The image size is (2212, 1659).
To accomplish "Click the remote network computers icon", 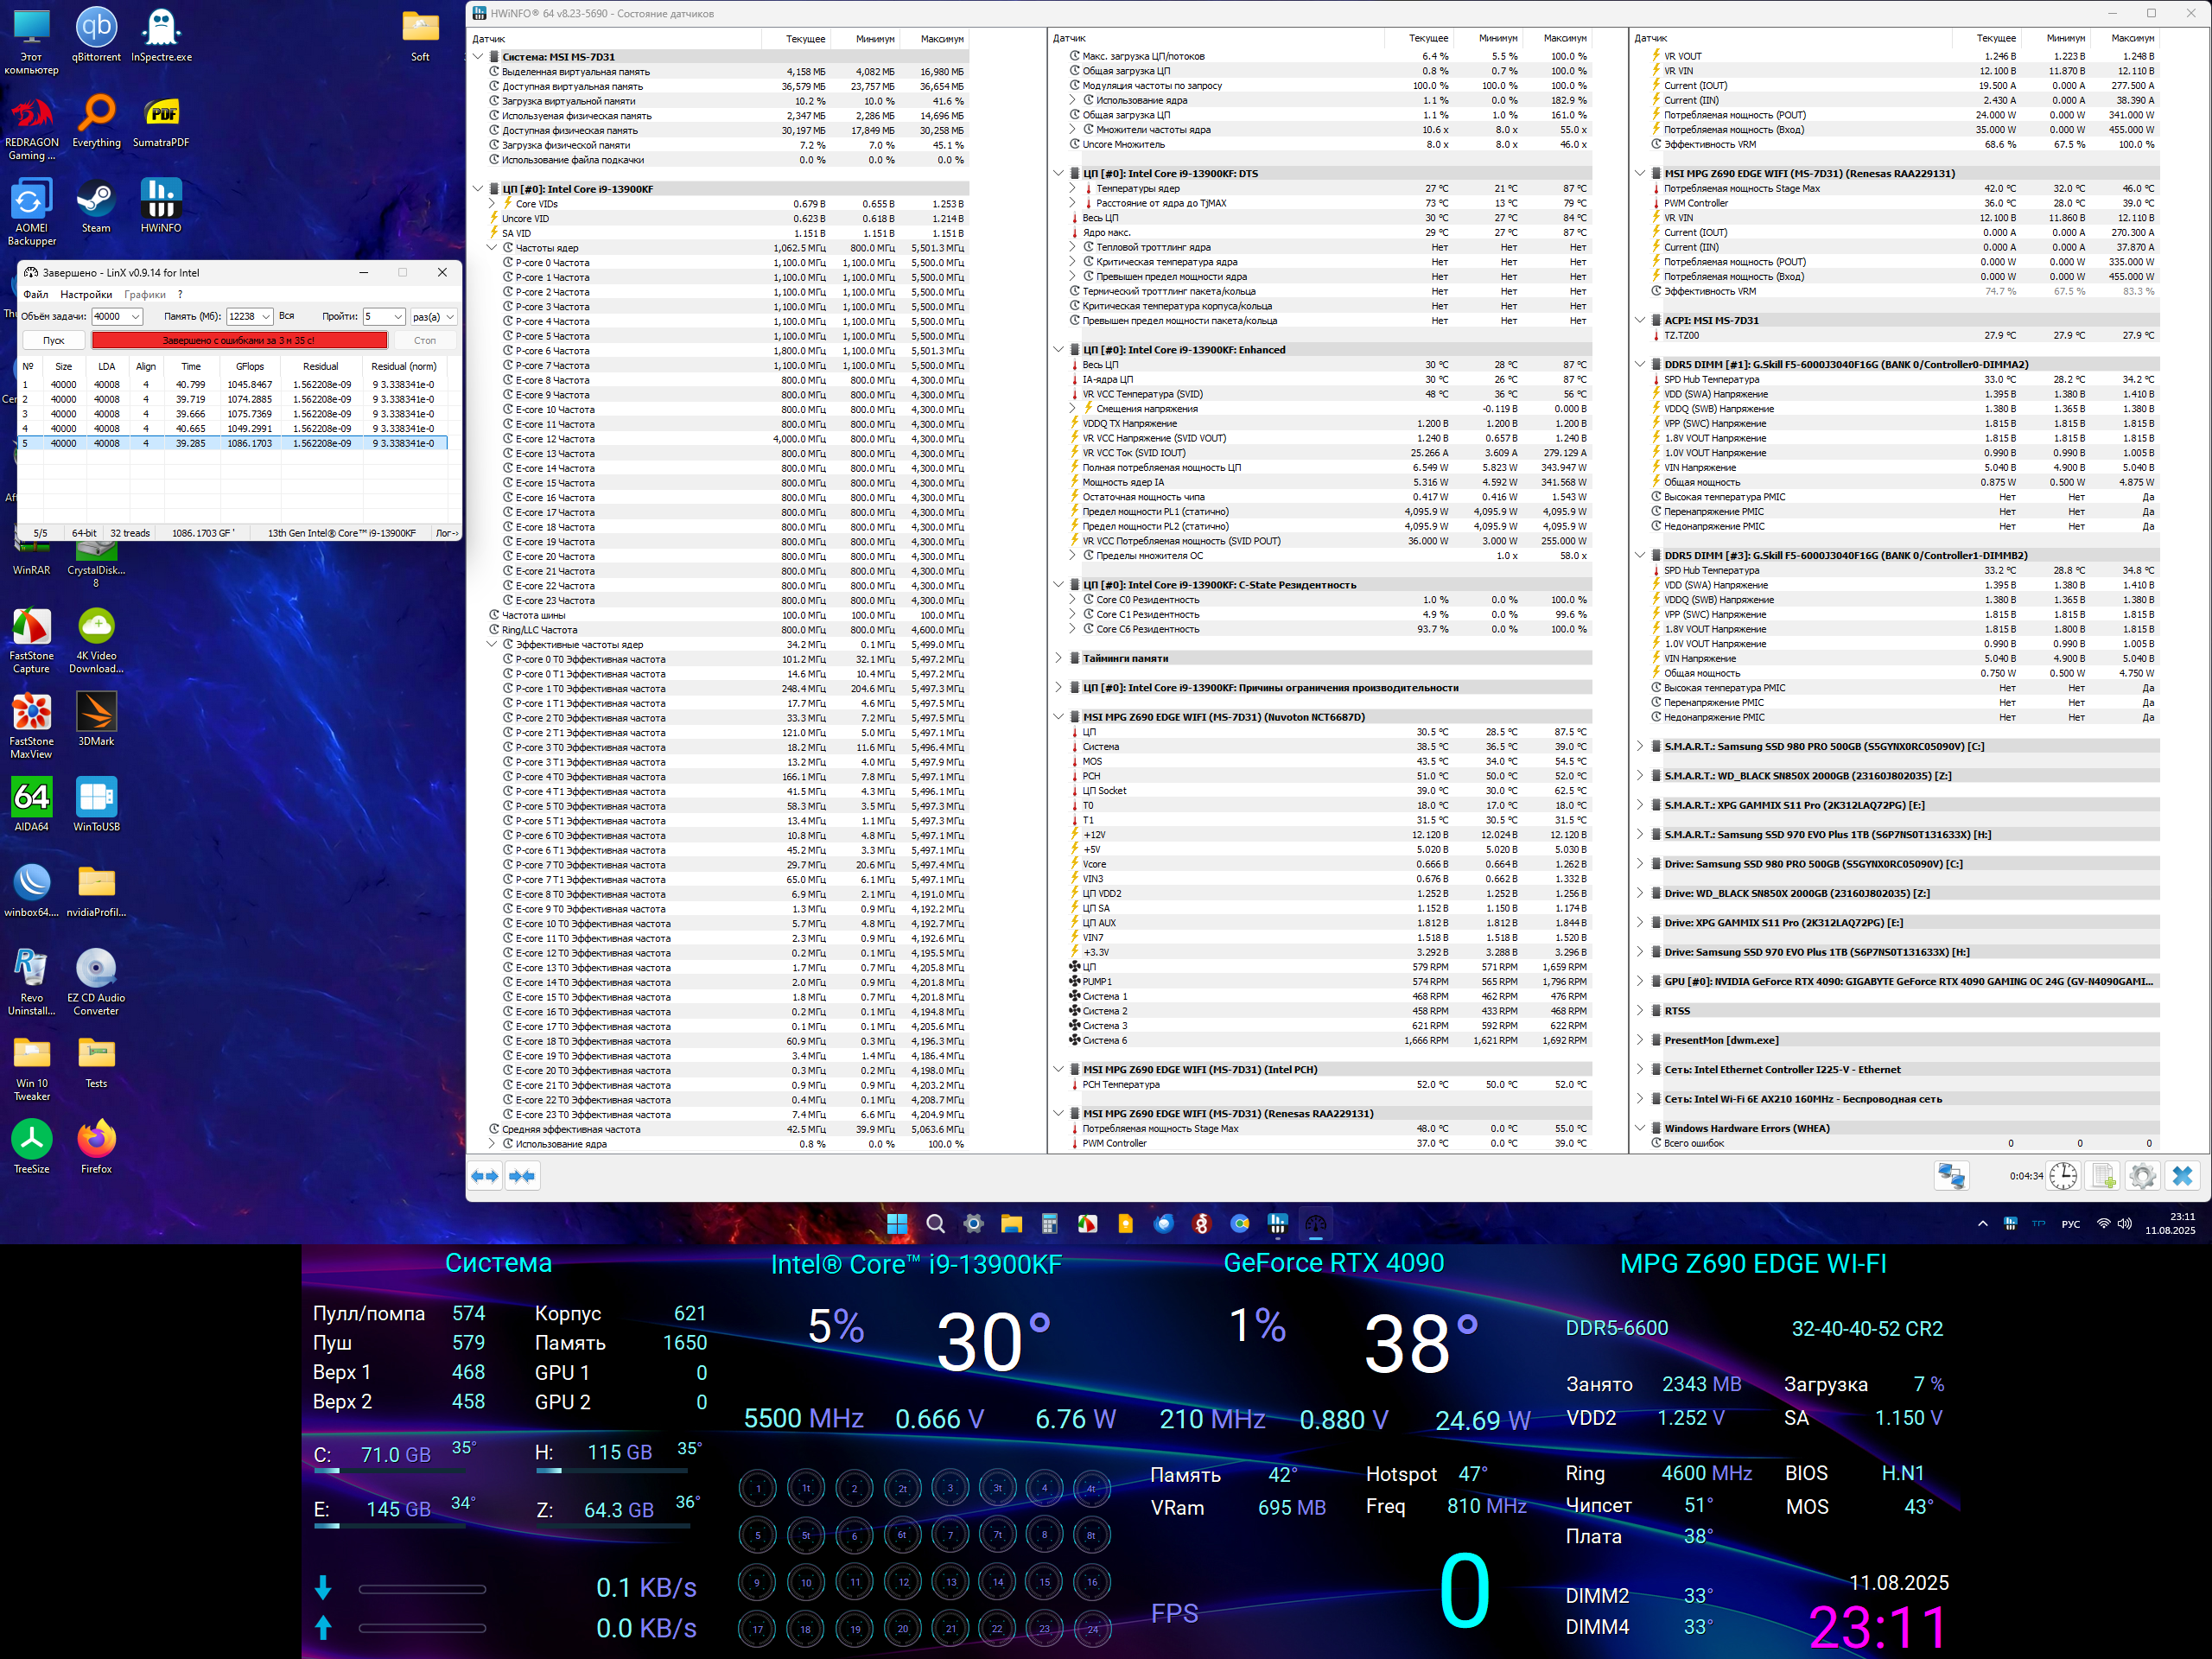I will tap(1950, 1176).
